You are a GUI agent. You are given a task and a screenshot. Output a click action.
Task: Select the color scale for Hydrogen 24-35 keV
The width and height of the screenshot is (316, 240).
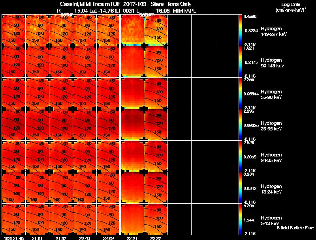pos(240,156)
